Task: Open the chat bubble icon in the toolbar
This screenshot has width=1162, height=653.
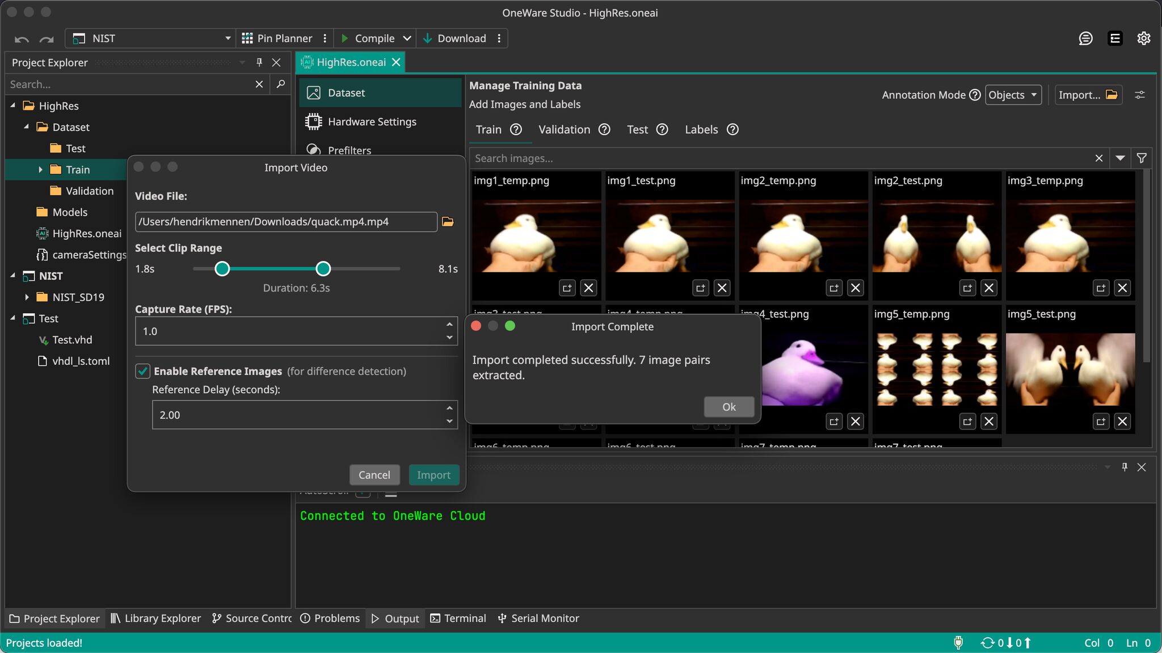Action: click(x=1085, y=38)
